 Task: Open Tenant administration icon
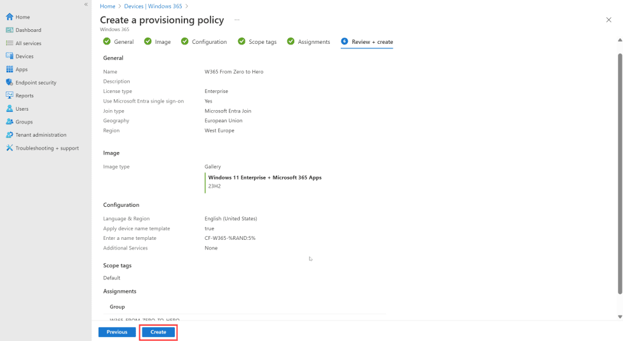click(10, 135)
